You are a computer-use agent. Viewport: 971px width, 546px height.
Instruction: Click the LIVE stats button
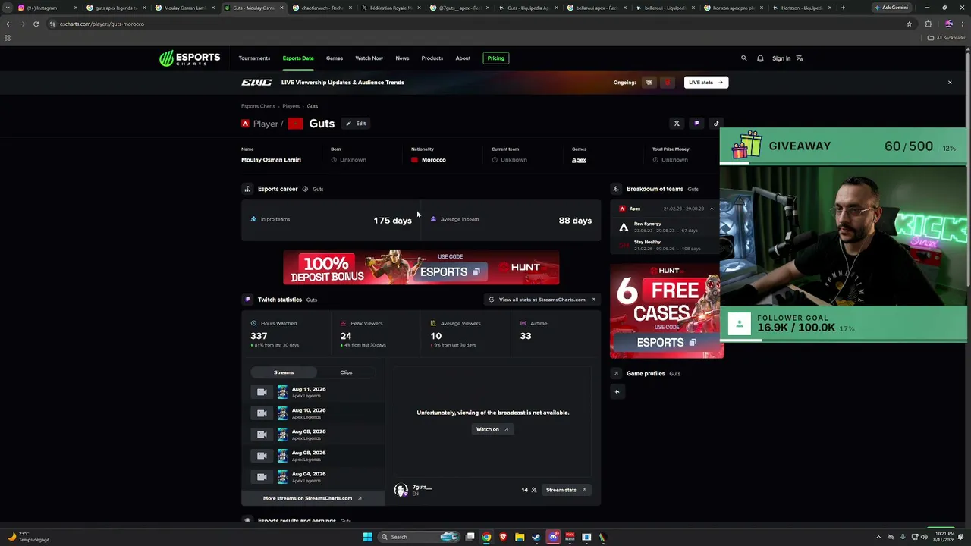[x=705, y=83]
